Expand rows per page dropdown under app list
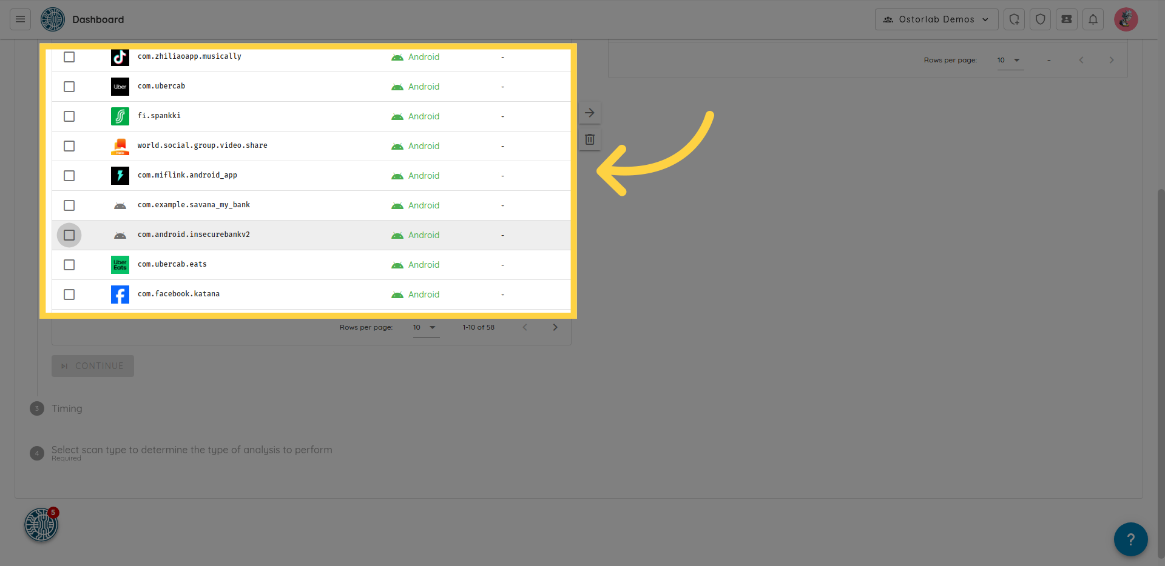Image resolution: width=1165 pixels, height=566 pixels. (425, 328)
